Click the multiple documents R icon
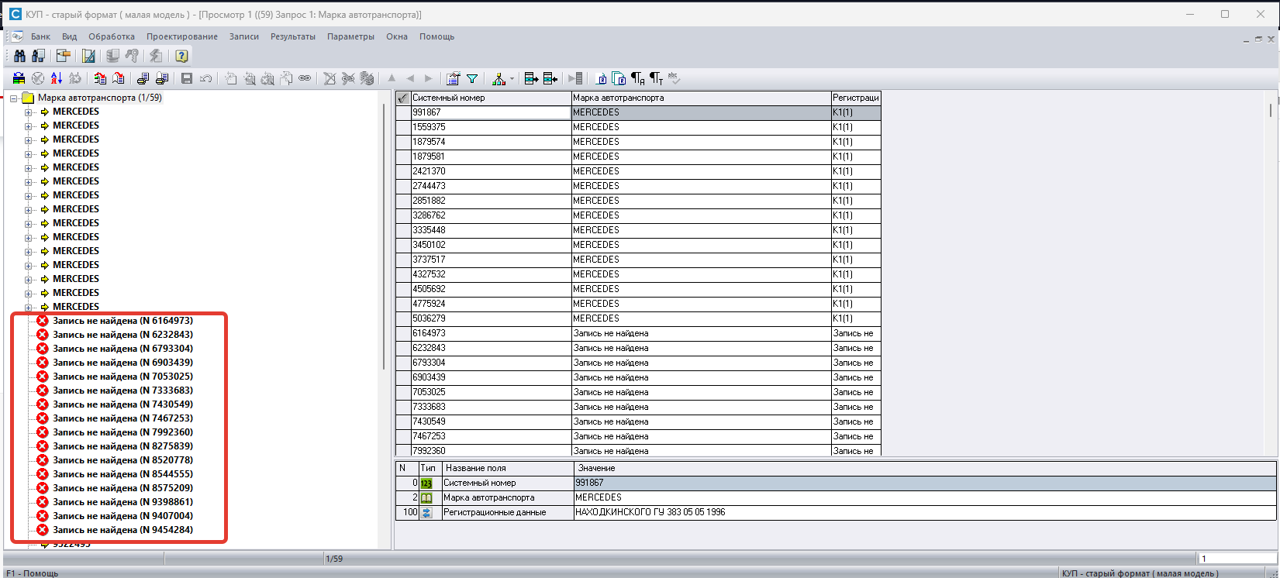 click(x=619, y=78)
